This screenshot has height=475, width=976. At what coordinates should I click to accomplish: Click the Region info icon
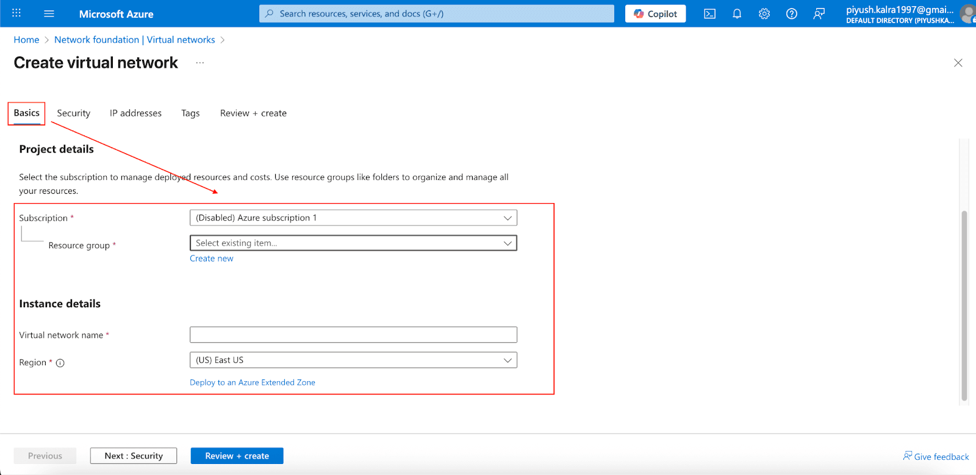(60, 363)
